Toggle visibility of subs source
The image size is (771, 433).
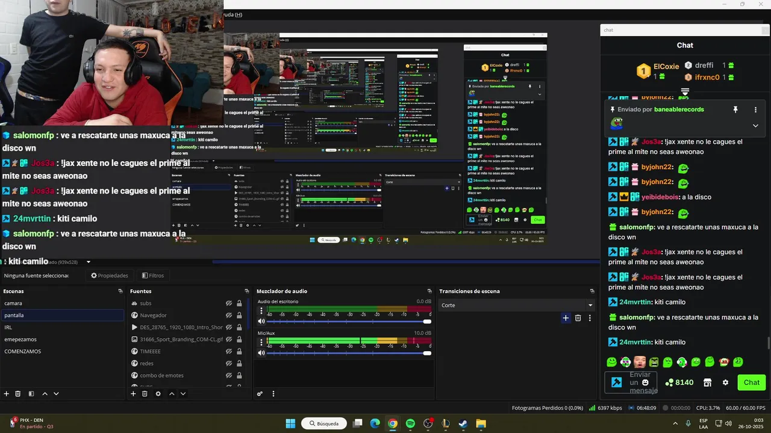pyautogui.click(x=229, y=303)
